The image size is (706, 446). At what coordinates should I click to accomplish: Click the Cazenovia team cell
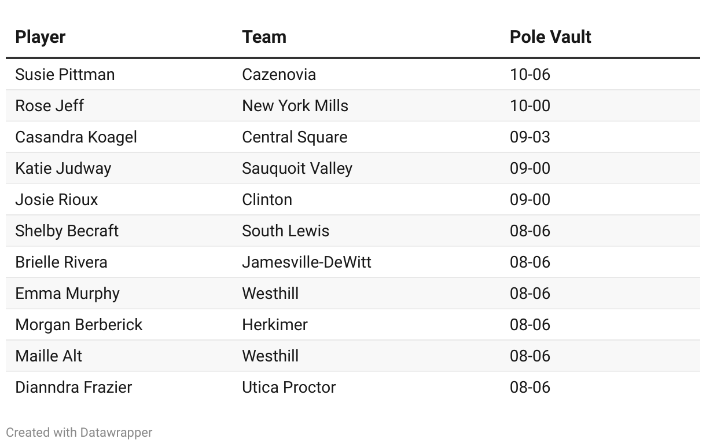tap(279, 75)
